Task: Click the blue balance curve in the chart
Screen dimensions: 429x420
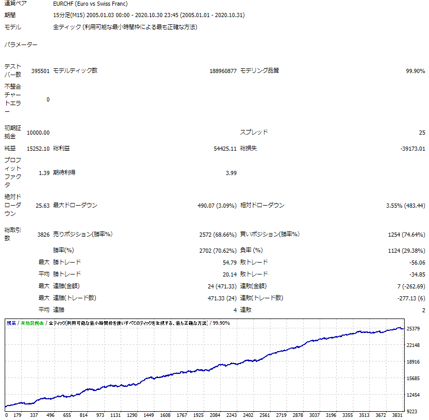Action: (x=205, y=370)
